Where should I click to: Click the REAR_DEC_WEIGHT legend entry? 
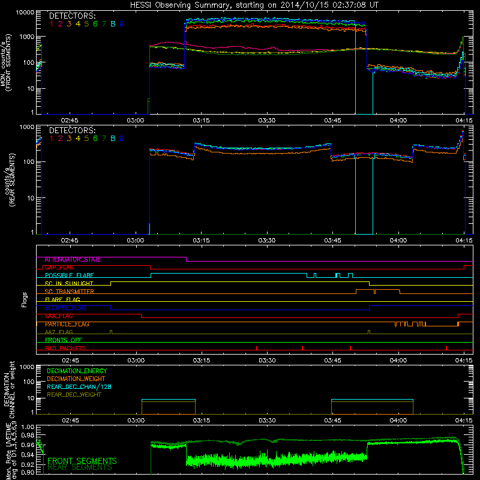tap(74, 395)
